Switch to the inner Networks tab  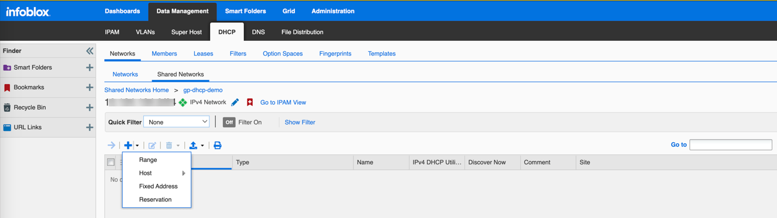click(x=125, y=74)
